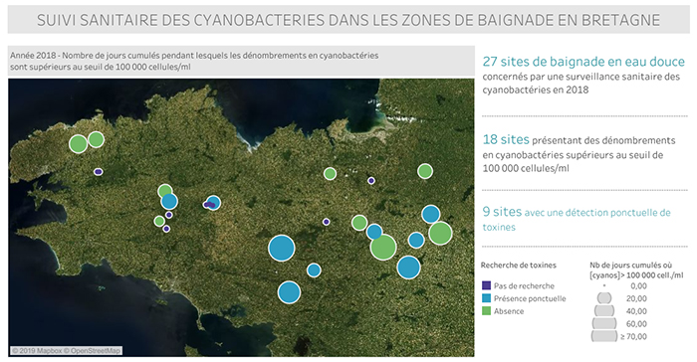Click the dashboard title 'SUIVI SANITAIRE DES CYANOBACTERIES'
Viewport: 697px width, 362px height.
click(x=348, y=20)
